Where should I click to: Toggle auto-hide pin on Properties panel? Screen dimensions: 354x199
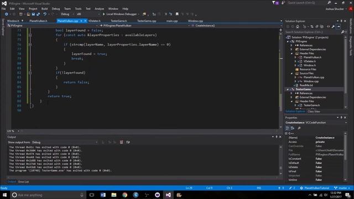(x=341, y=118)
